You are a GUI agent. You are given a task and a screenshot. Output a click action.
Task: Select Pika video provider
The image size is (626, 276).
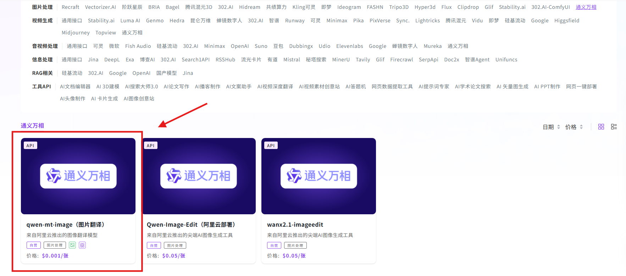(x=358, y=21)
